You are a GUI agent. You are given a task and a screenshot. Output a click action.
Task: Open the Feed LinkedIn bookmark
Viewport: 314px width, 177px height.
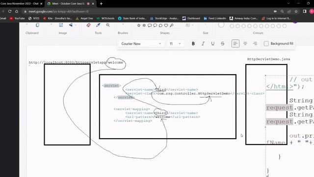(x=215, y=18)
